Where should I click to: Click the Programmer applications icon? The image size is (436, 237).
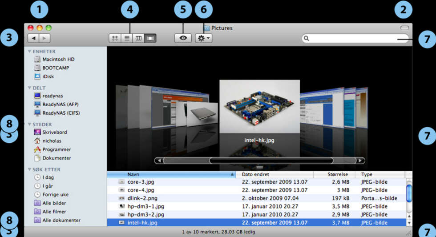click(x=37, y=149)
